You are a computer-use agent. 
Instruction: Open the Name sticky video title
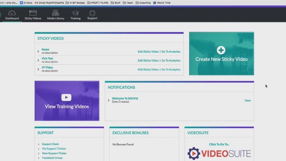coord(45,49)
